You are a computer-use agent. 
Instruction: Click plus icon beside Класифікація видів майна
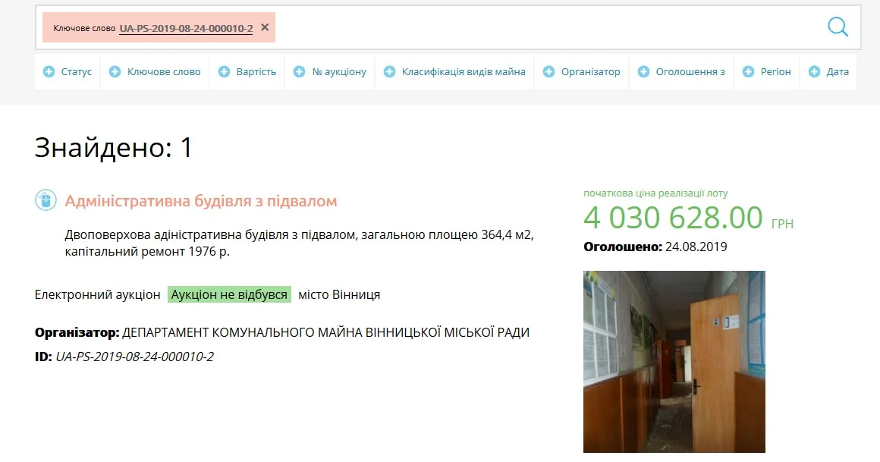tap(389, 72)
